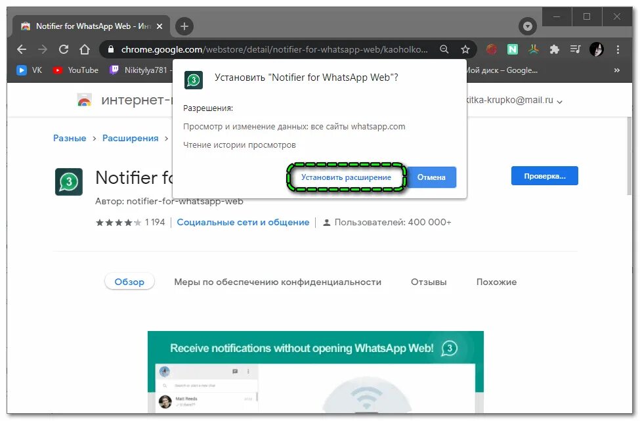Click permission text about whatsapp.com sites
Image resolution: width=640 pixels, height=421 pixels.
pos(294,127)
